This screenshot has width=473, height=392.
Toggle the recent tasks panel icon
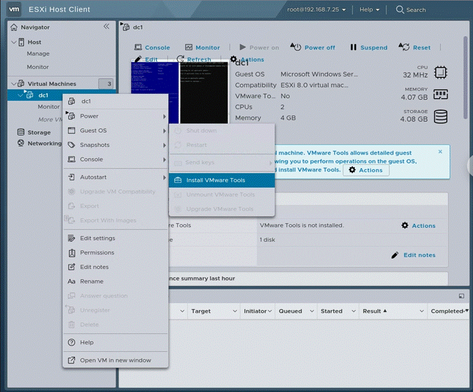point(461,296)
